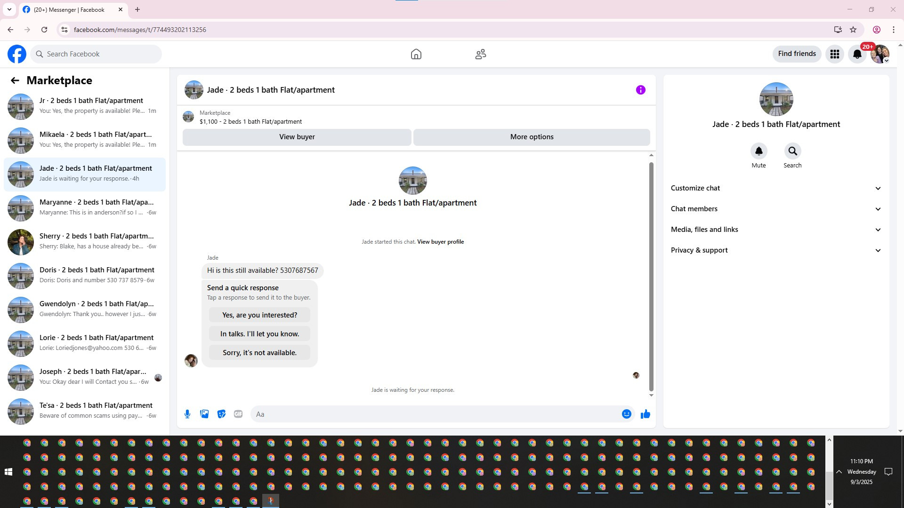Click the chat header title Jade listing
Screen dimensions: 904x508
pos(271,90)
